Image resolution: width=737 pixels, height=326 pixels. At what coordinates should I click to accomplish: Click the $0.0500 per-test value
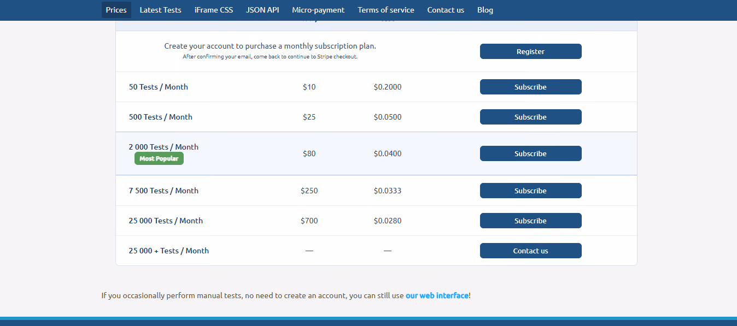(x=388, y=117)
